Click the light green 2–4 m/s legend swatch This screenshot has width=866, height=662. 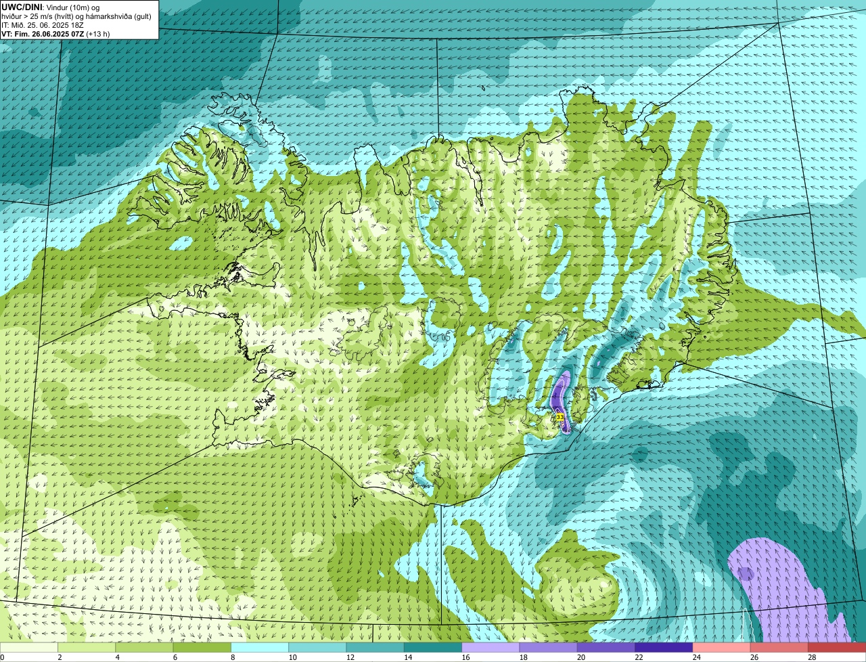tap(87, 647)
